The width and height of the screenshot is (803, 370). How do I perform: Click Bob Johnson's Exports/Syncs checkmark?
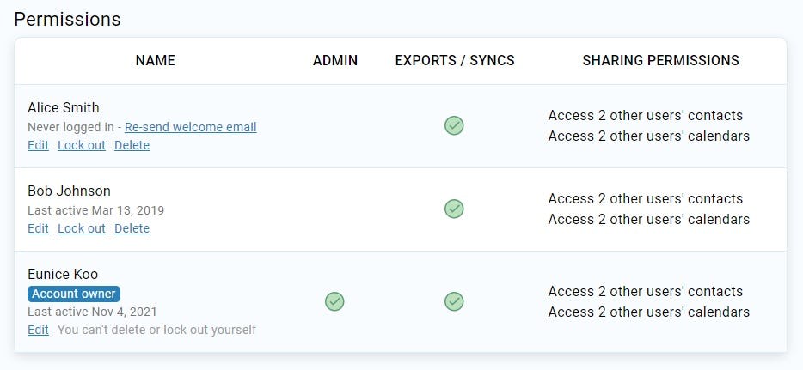click(x=454, y=209)
